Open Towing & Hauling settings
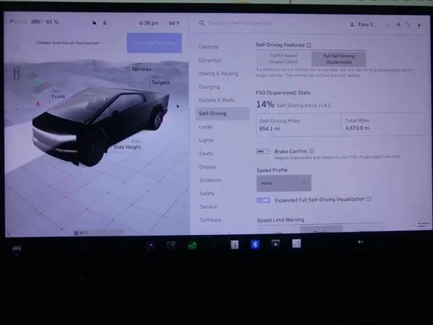The height and width of the screenshot is (325, 433). tap(219, 74)
